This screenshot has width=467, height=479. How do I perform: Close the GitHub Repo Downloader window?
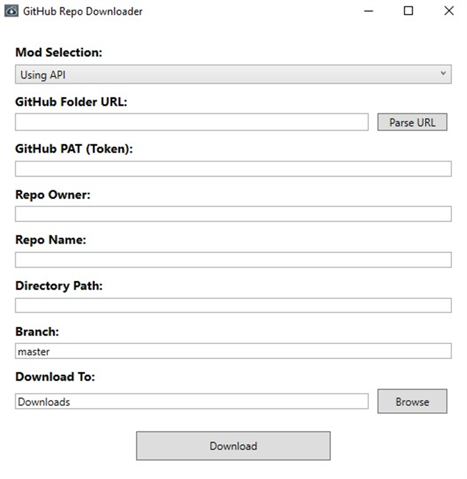pyautogui.click(x=449, y=11)
